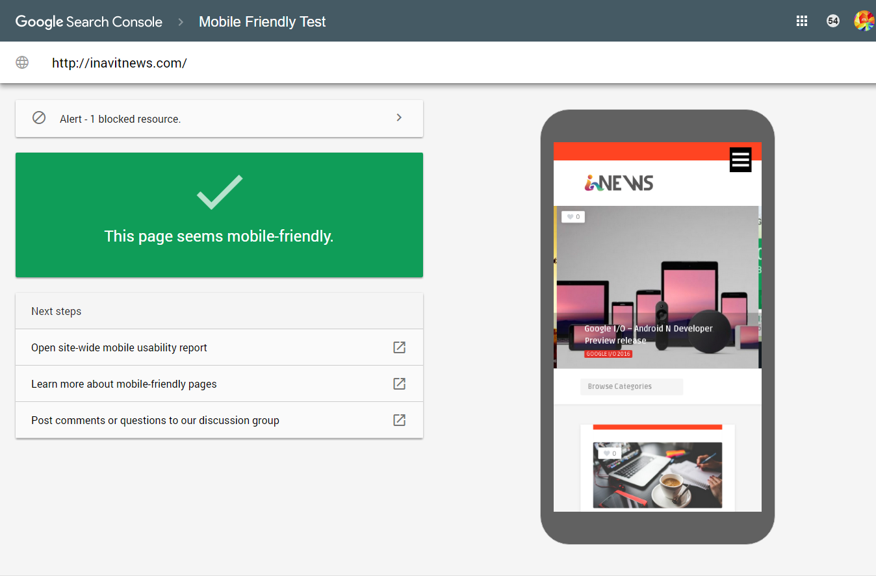The width and height of the screenshot is (876, 576).
Task: Click the globe icon beside the URL
Action: coord(22,63)
